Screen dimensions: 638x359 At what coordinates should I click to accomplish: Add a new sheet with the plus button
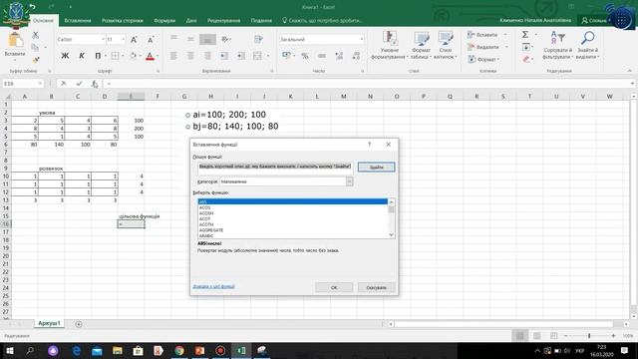tap(79, 324)
